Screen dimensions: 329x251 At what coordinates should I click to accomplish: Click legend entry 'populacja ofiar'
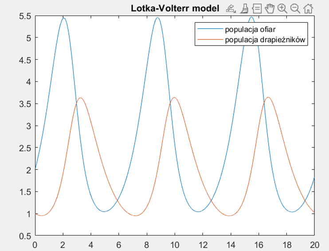tap(244, 30)
